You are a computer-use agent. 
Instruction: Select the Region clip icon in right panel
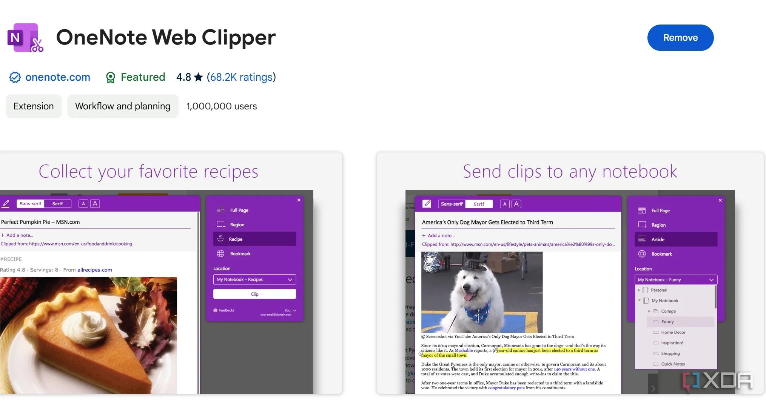point(642,225)
